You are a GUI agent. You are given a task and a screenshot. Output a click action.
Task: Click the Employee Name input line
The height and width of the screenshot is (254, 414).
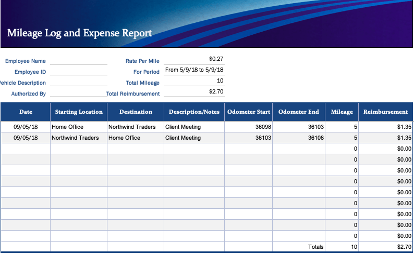79,61
